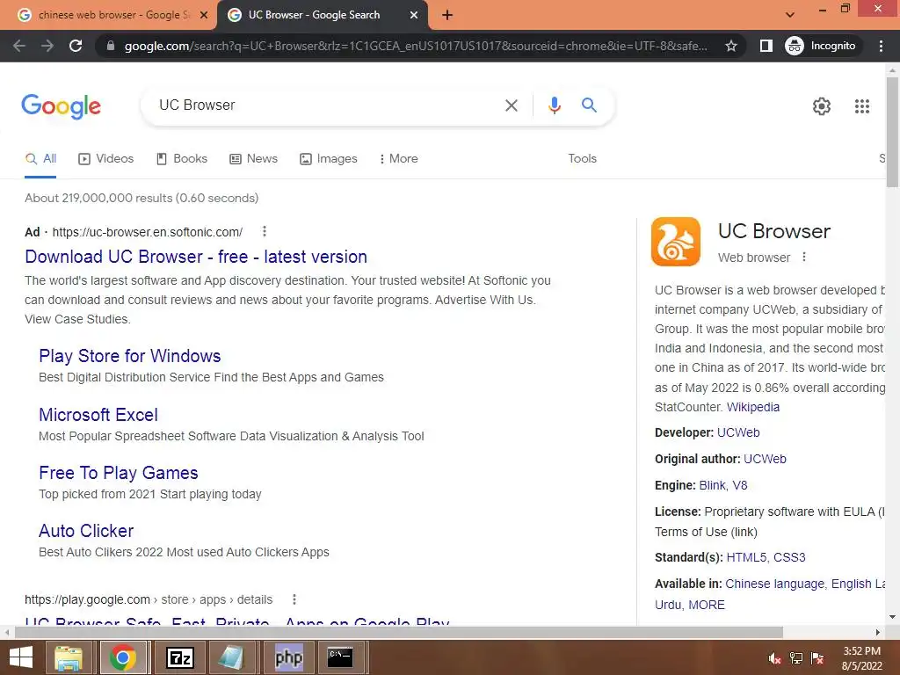This screenshot has width=900, height=675.
Task: Open the 'Play Store for Windows' link
Action: 130,356
